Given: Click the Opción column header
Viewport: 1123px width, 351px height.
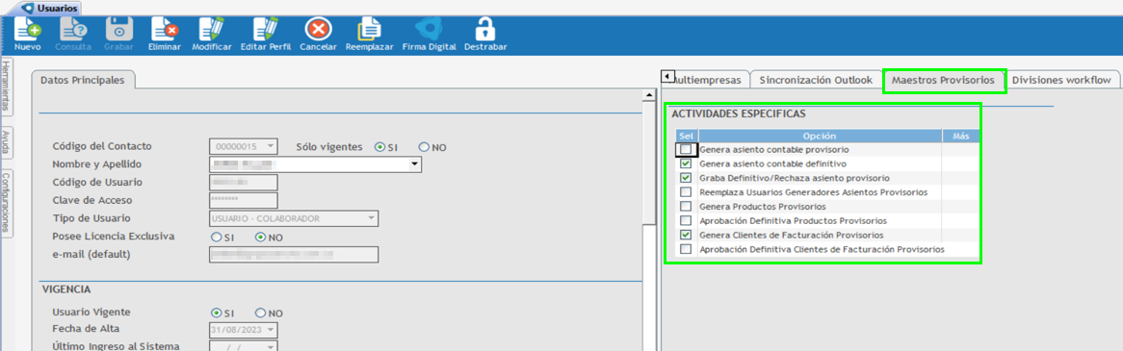Looking at the screenshot, I should (x=820, y=136).
